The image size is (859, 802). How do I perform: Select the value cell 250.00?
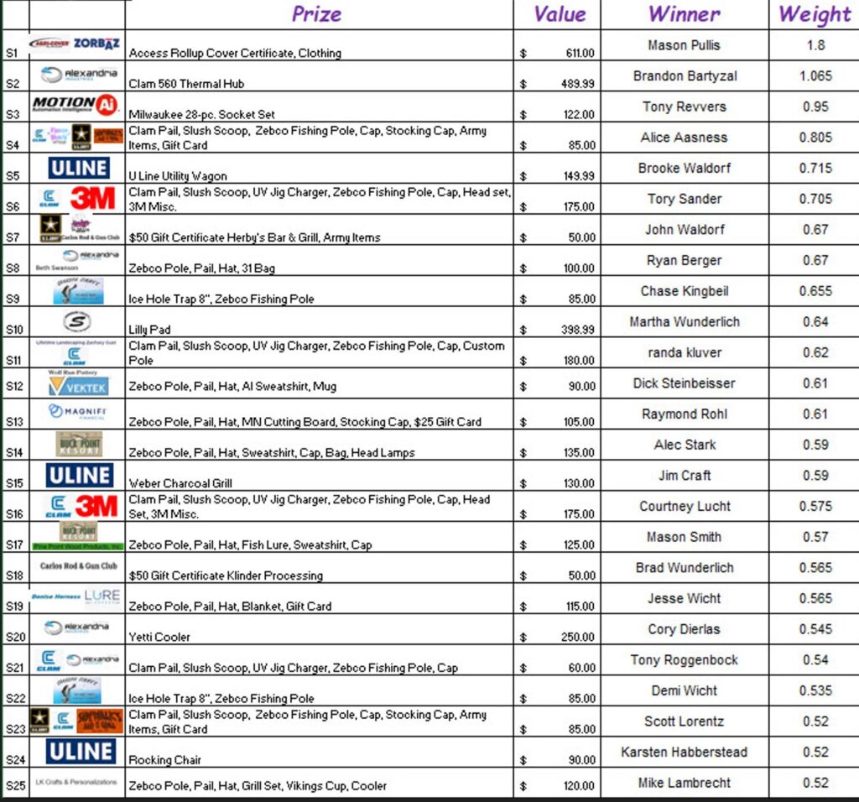(x=577, y=637)
